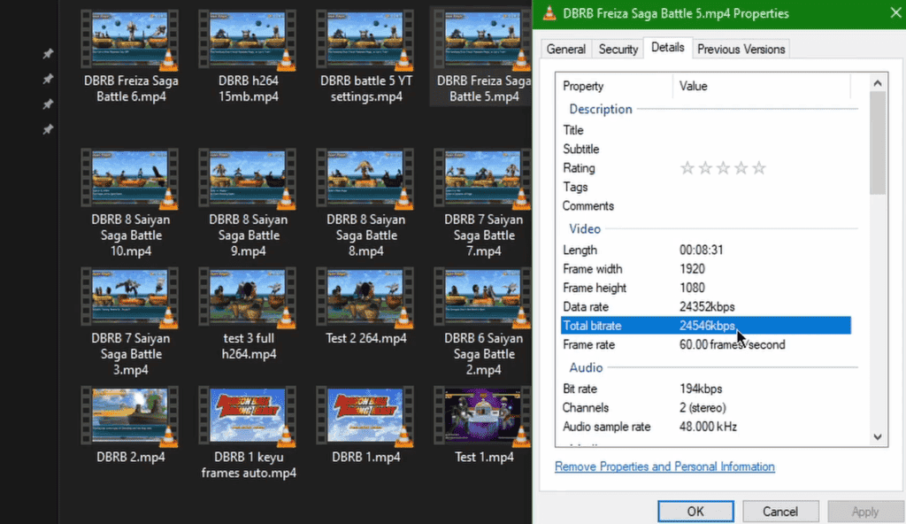Select the Channels row 2 (stereo)
Screen dimensions: 906x524
tap(705, 408)
